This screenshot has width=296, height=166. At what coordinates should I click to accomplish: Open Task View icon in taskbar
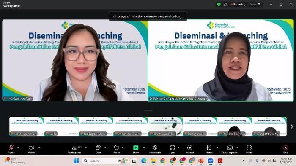134,161
